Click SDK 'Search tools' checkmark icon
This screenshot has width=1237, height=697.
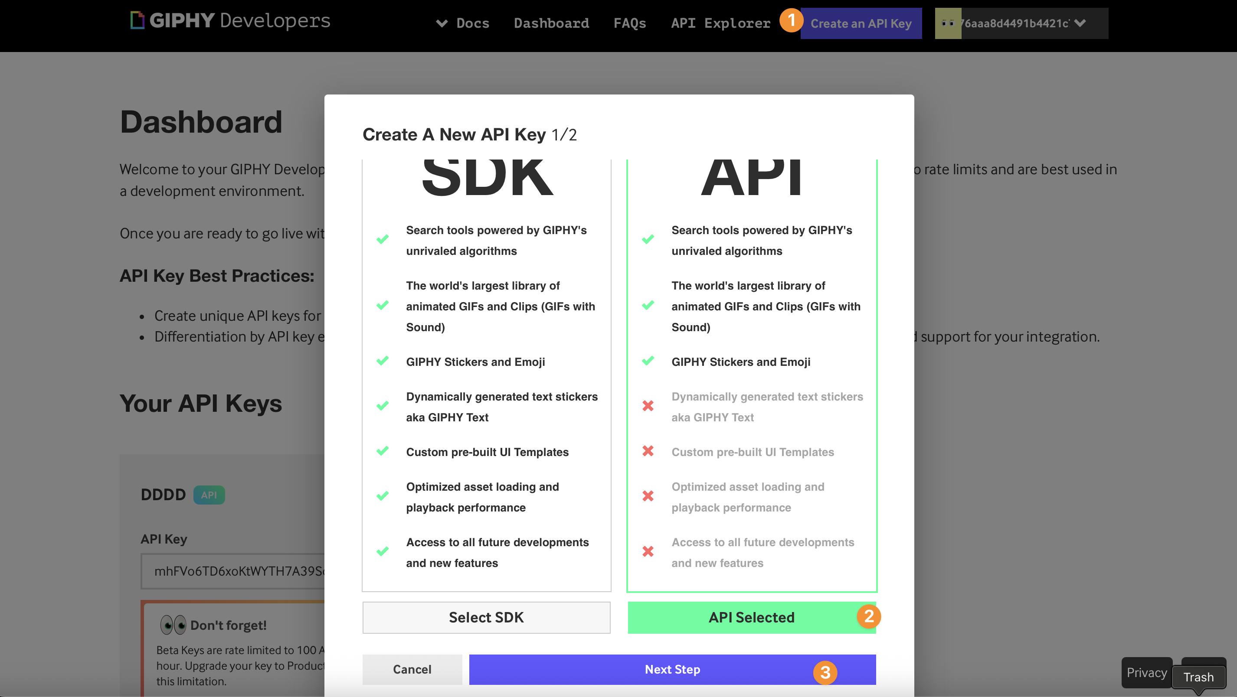[383, 239]
